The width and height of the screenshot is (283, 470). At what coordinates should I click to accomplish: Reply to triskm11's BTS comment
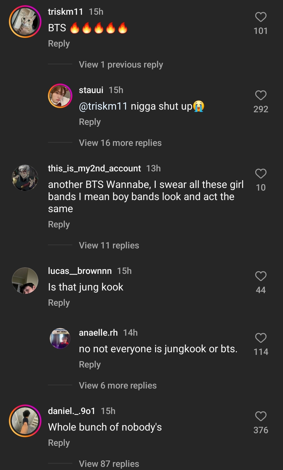[x=59, y=44]
